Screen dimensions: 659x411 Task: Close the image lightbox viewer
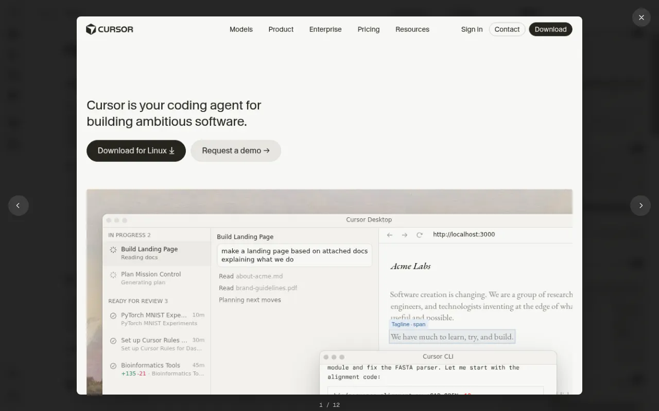pos(641,17)
